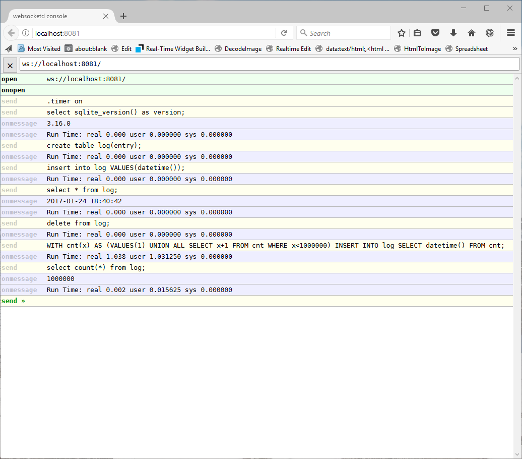This screenshot has width=522, height=459.
Task: Select the websocketd console tab
Action: [x=55, y=16]
